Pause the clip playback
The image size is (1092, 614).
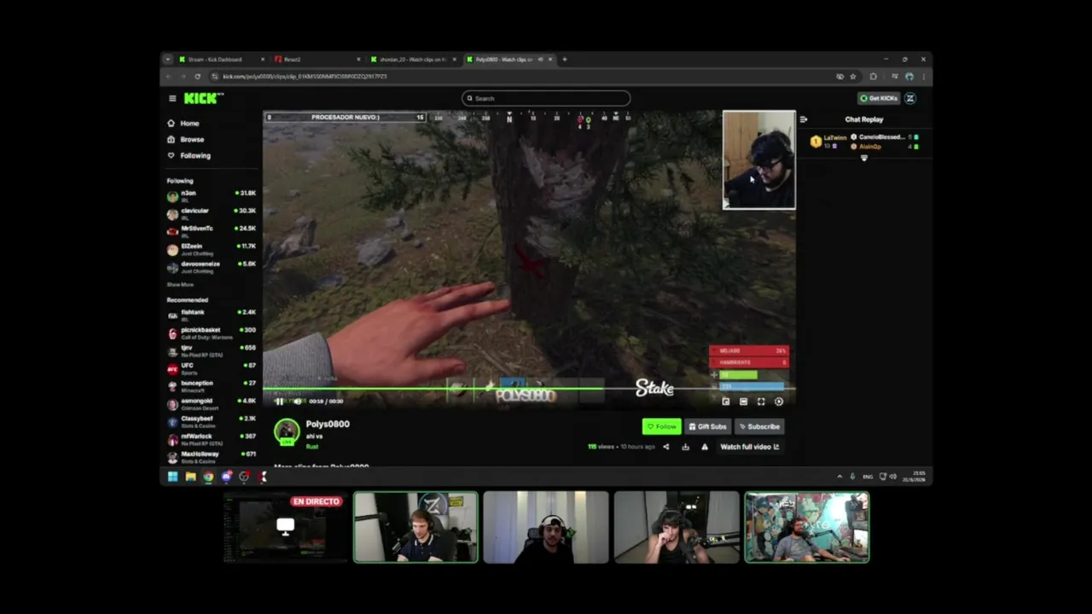(279, 402)
